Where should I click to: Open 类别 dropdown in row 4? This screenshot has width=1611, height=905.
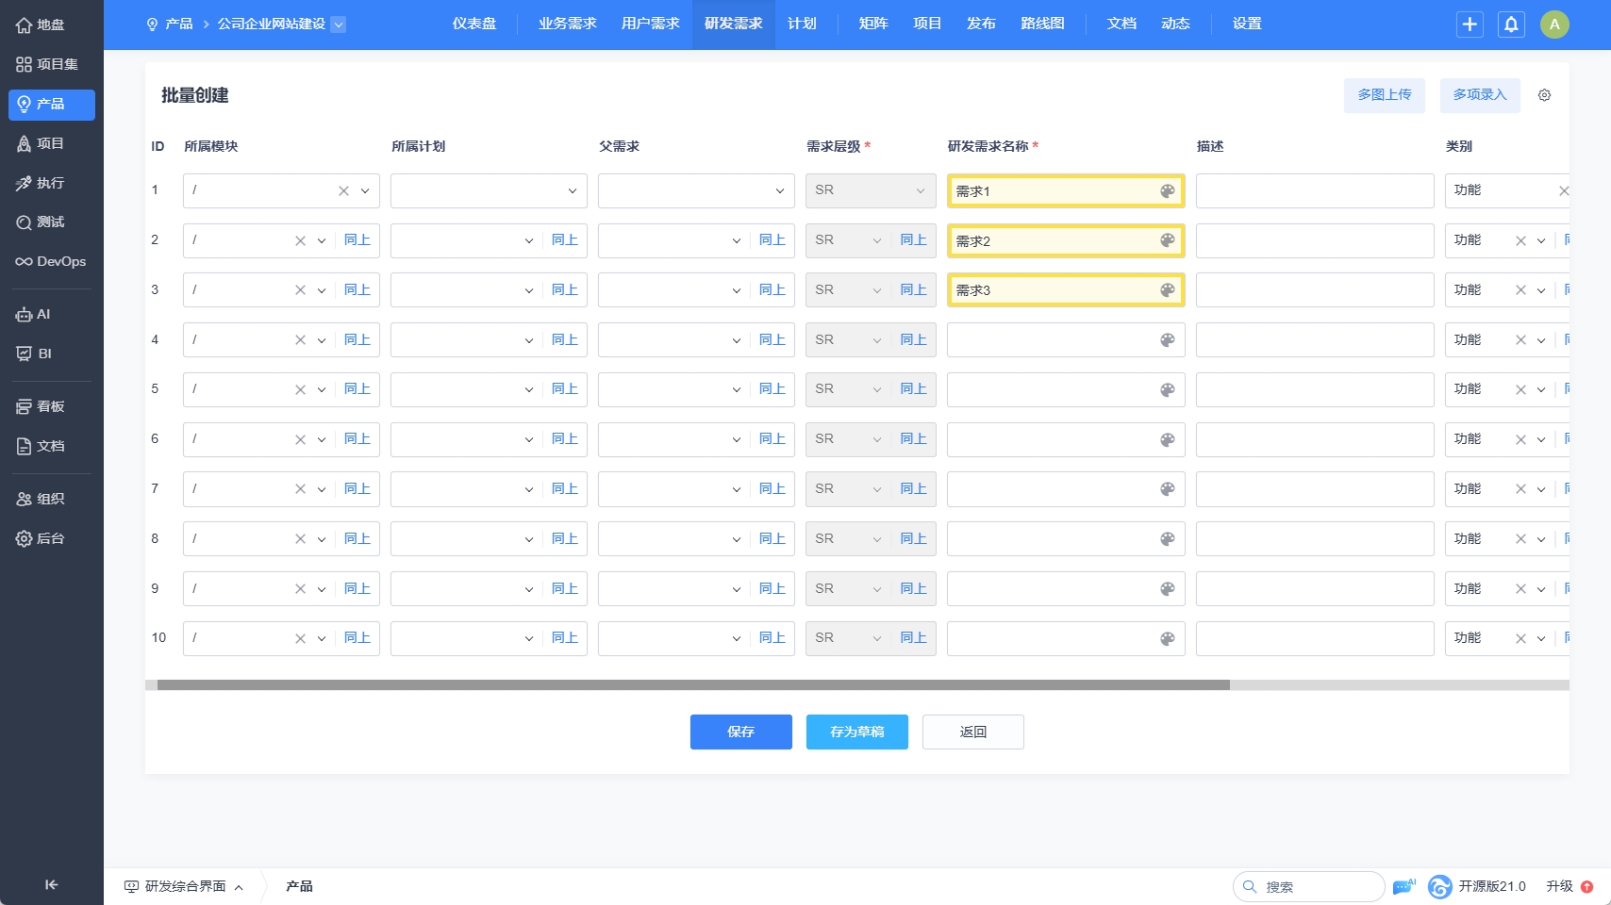[1540, 340]
